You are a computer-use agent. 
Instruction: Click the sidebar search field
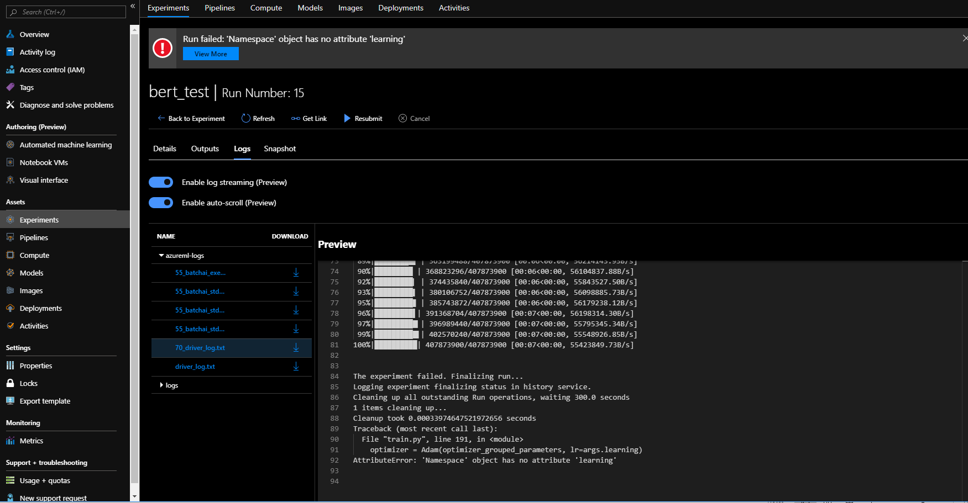(x=66, y=12)
